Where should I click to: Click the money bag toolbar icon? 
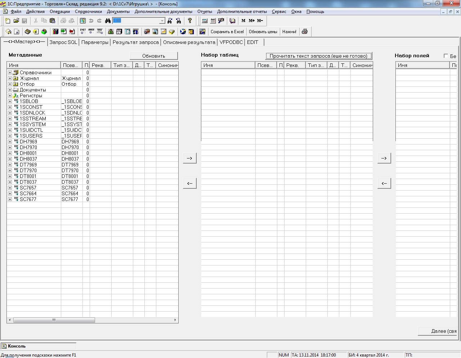click(x=111, y=32)
